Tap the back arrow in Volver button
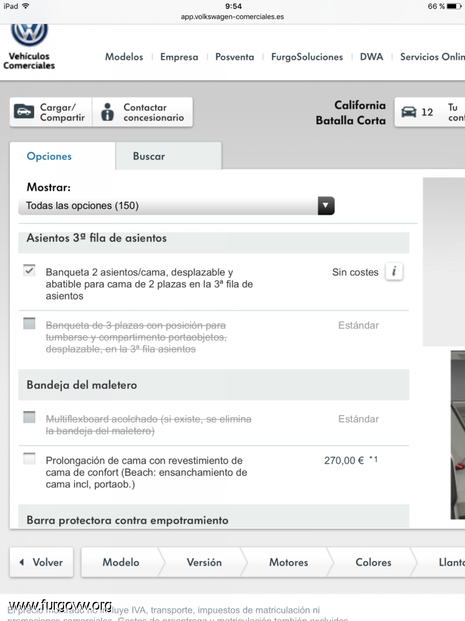 [x=22, y=562]
